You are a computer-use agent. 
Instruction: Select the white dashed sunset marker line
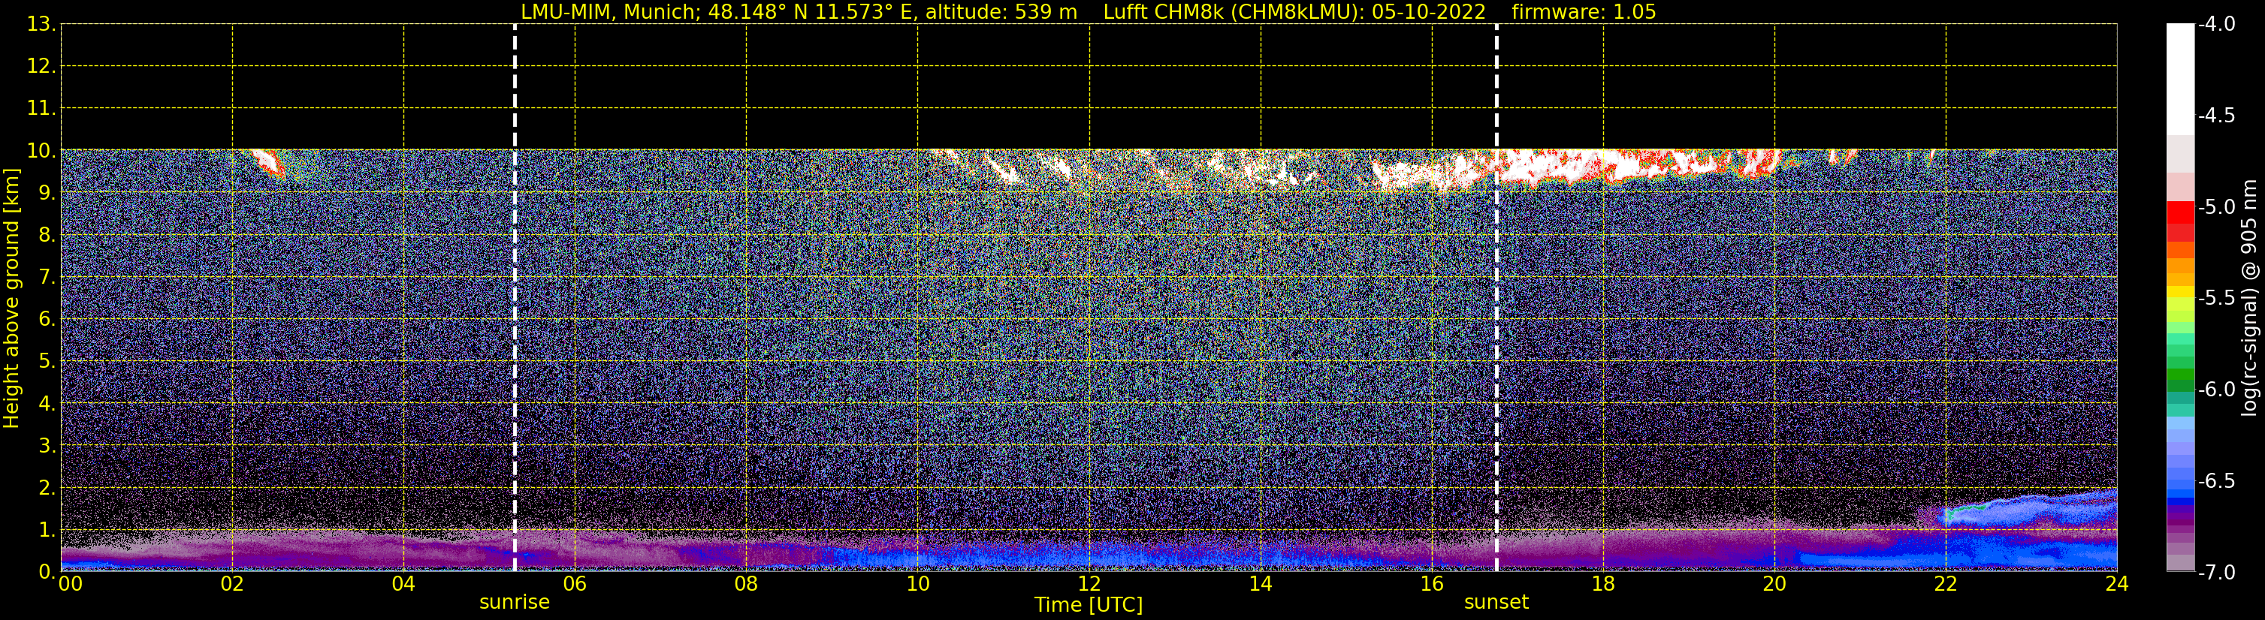[x=1496, y=298]
